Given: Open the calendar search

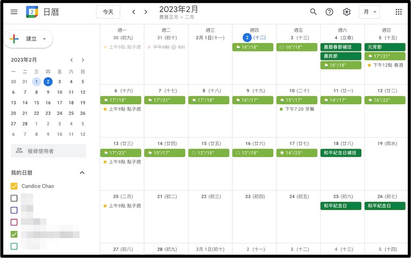Looking at the screenshot, I should pos(313,12).
